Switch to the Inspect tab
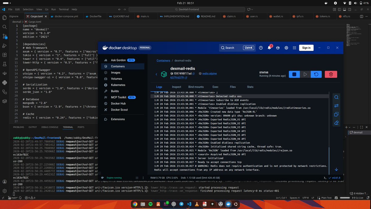The width and height of the screenshot is (371, 209). click(x=177, y=87)
